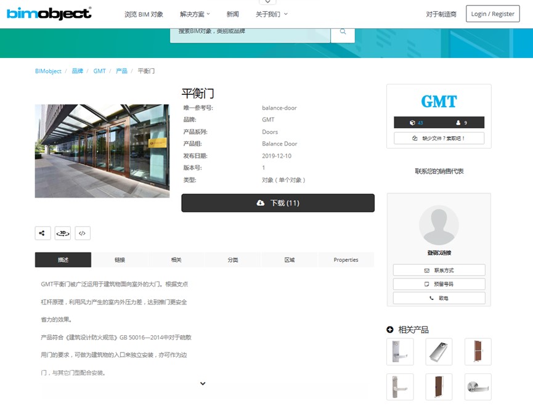Expand the top collapsed panel chevron

pos(266,2)
